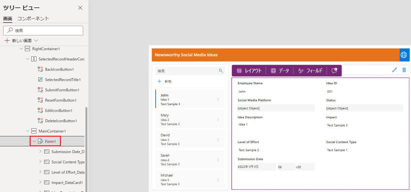
Task: Switch to the コンポーネント tab
Action: point(33,19)
